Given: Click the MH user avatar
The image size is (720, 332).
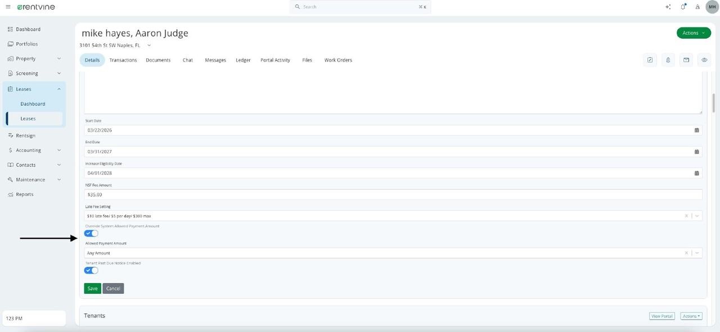Looking at the screenshot, I should point(712,7).
